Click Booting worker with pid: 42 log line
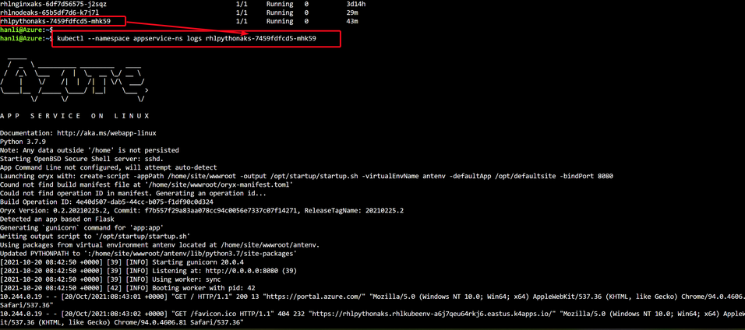The height and width of the screenshot is (330, 745). click(127, 287)
